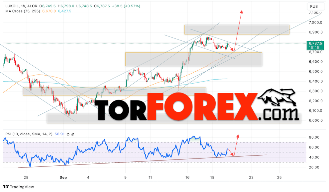Click the 6,000.0 price axis label
Viewport: 329px width, 192px height.
tap(316, 120)
